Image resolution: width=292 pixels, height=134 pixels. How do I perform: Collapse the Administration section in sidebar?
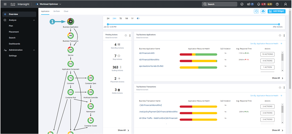[34, 50]
